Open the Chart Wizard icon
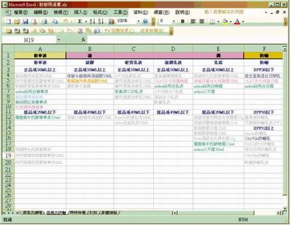This screenshot has width=291, height=226. click(111, 21)
